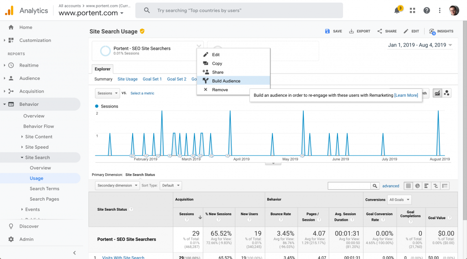The image size is (467, 259).
Task: Share the report from toolbar
Action: pyautogui.click(x=387, y=31)
